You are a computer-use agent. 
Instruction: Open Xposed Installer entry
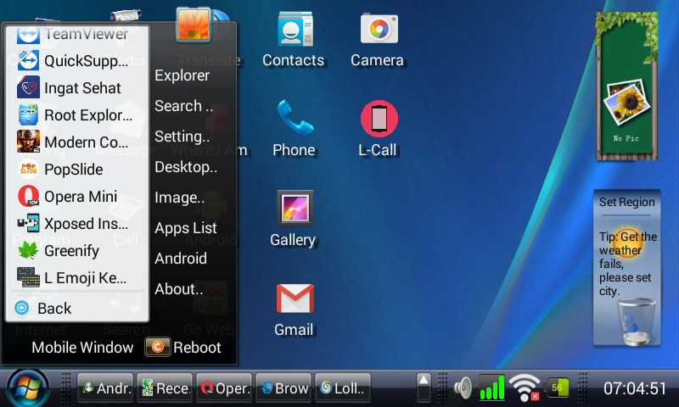coord(77,224)
